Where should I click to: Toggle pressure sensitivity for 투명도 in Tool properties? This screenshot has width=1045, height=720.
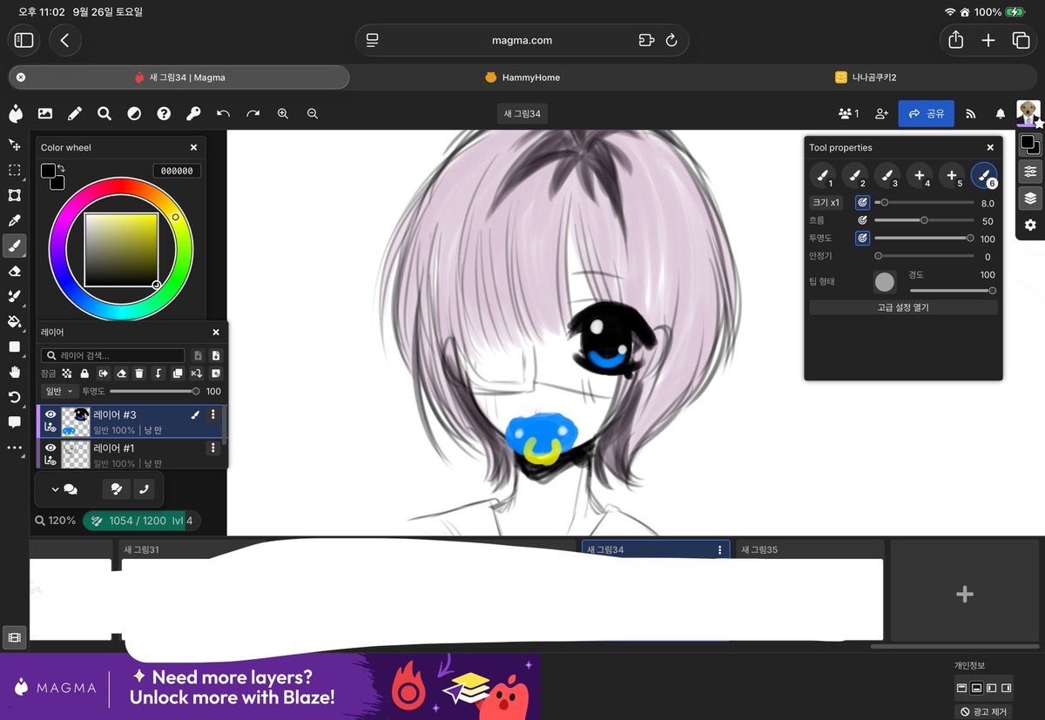coord(862,239)
